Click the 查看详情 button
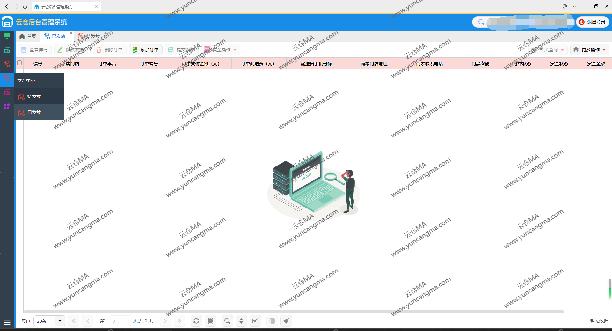The image size is (612, 331). [x=35, y=50]
